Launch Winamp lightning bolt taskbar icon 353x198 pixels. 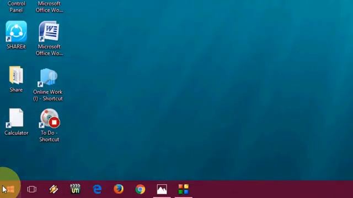coord(54,189)
